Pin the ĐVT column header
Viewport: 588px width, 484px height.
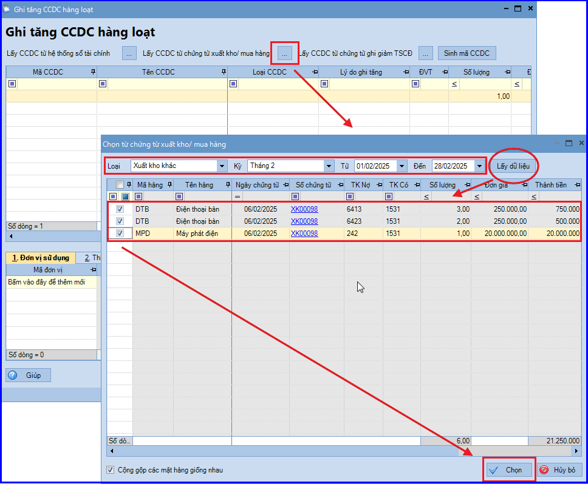pyautogui.click(x=445, y=72)
